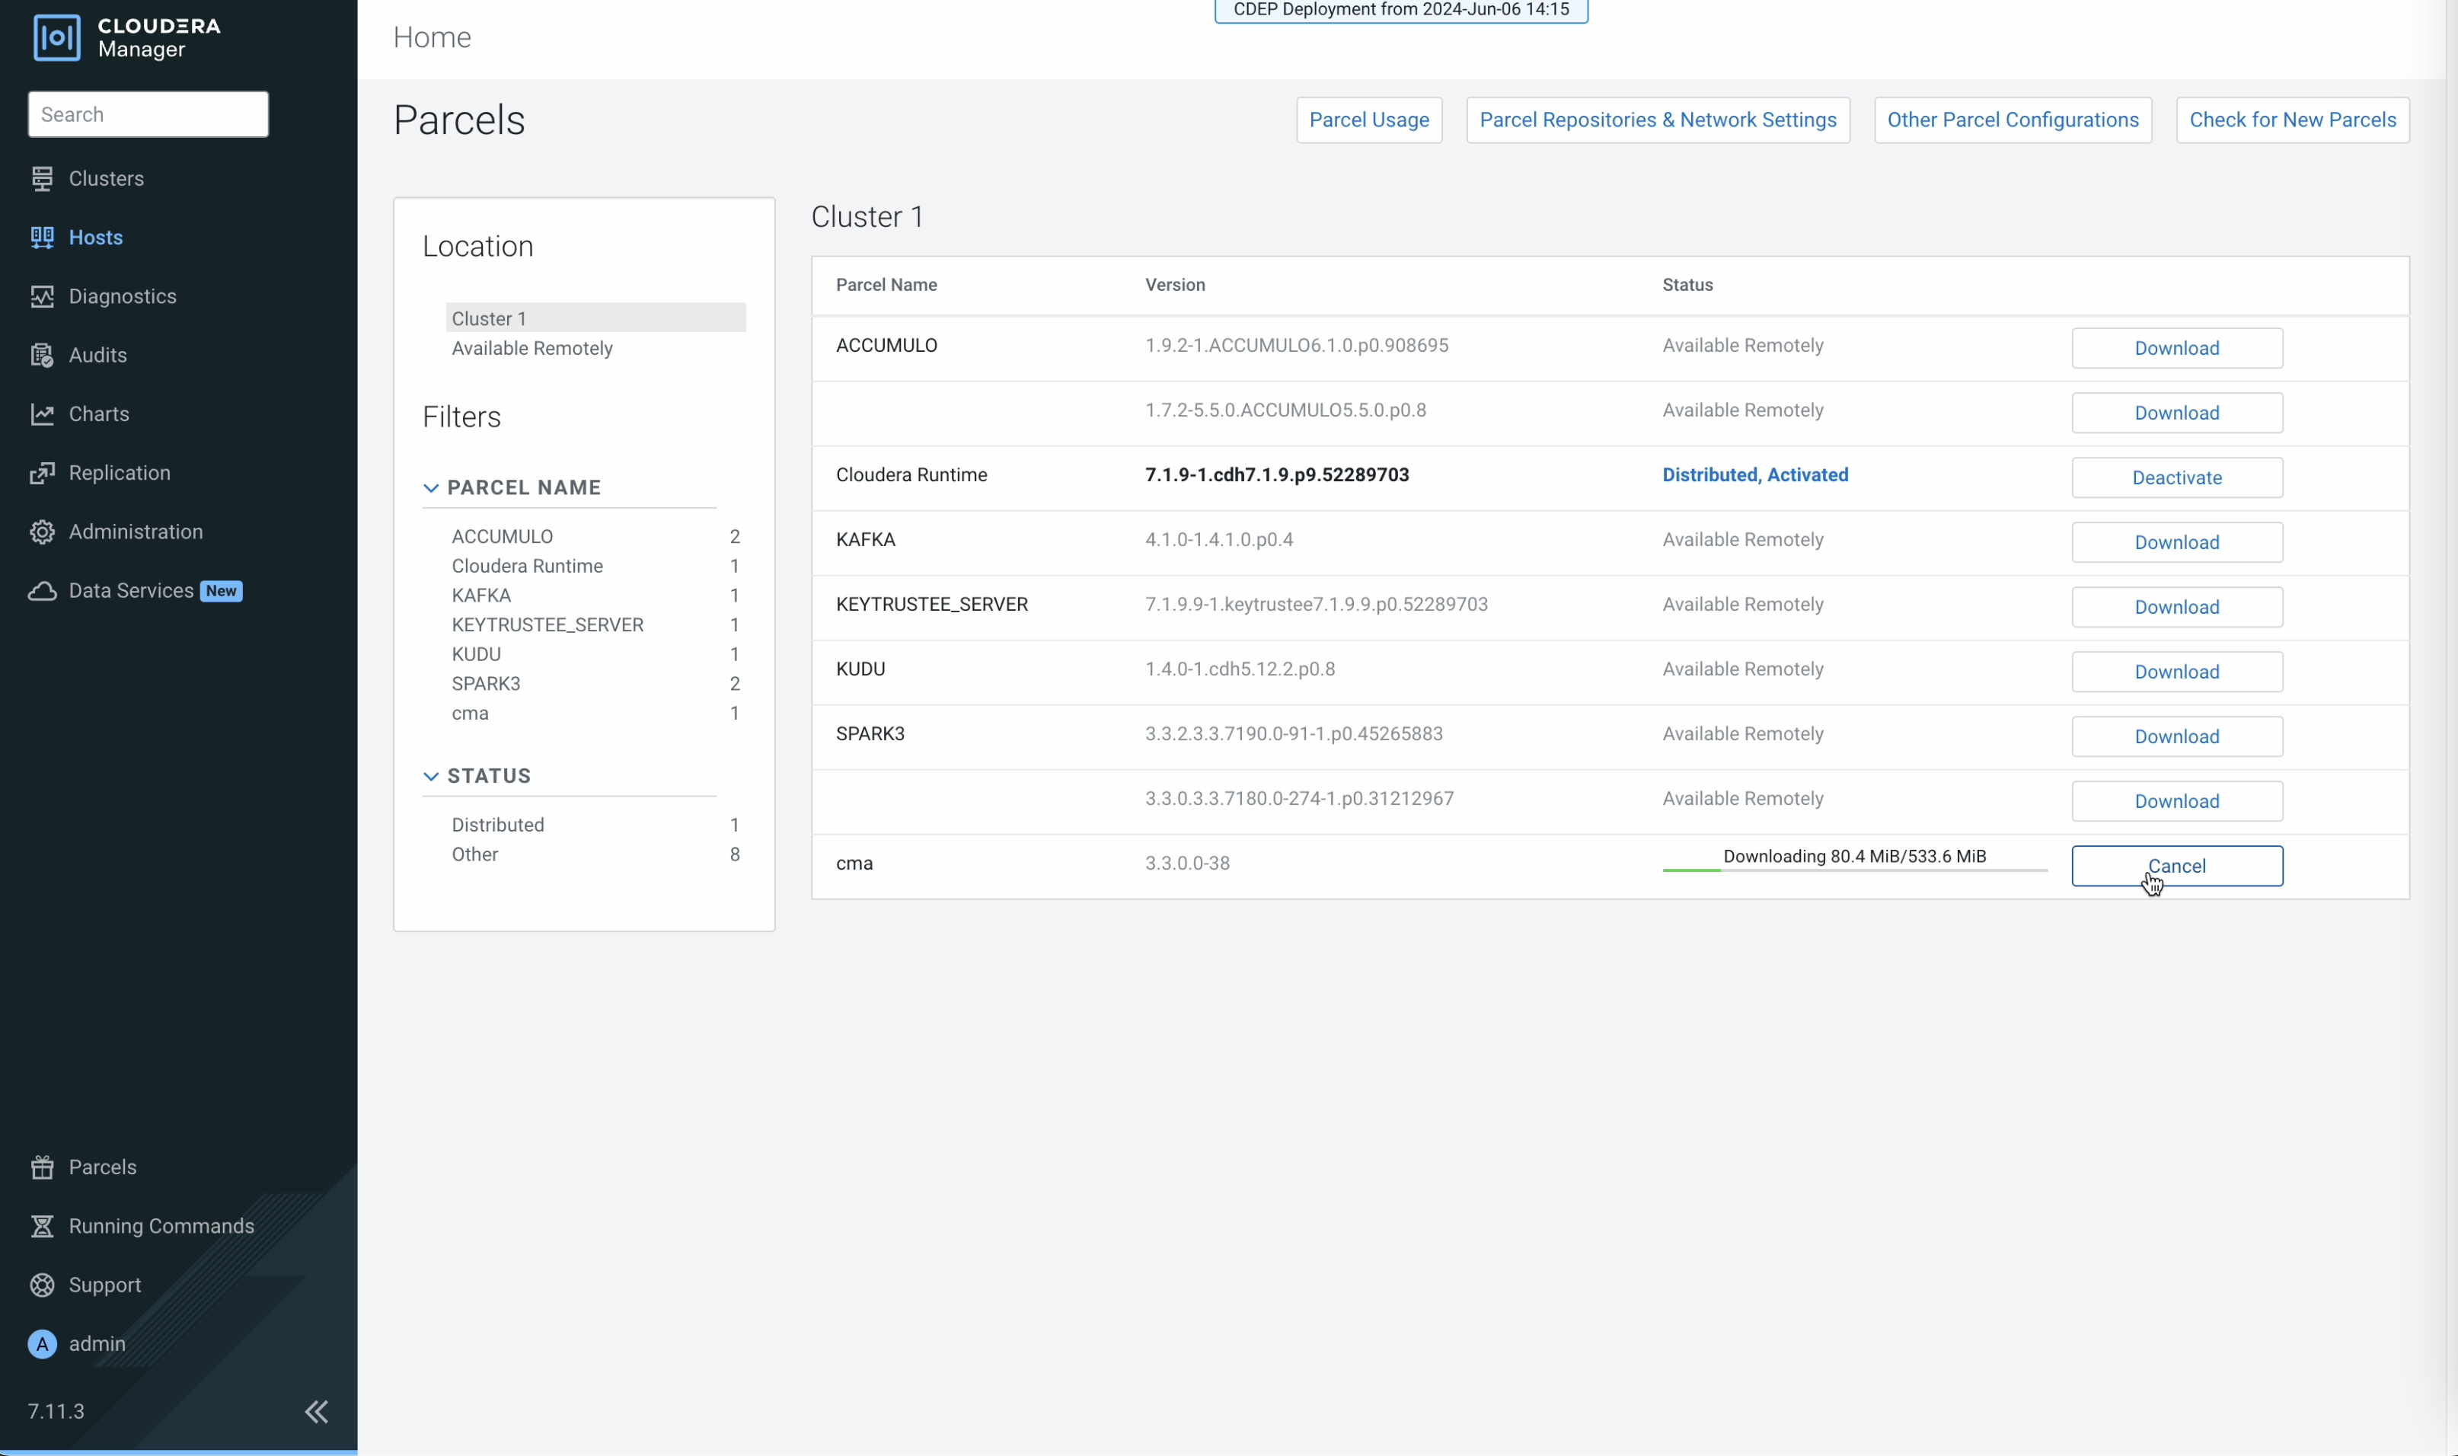Filter parcels by Cloudera Runtime
Image resolution: width=2458 pixels, height=1456 pixels.
[527, 566]
